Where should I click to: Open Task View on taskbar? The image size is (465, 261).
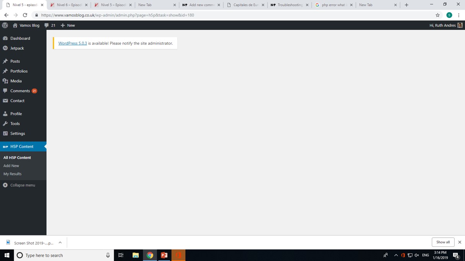(121, 255)
